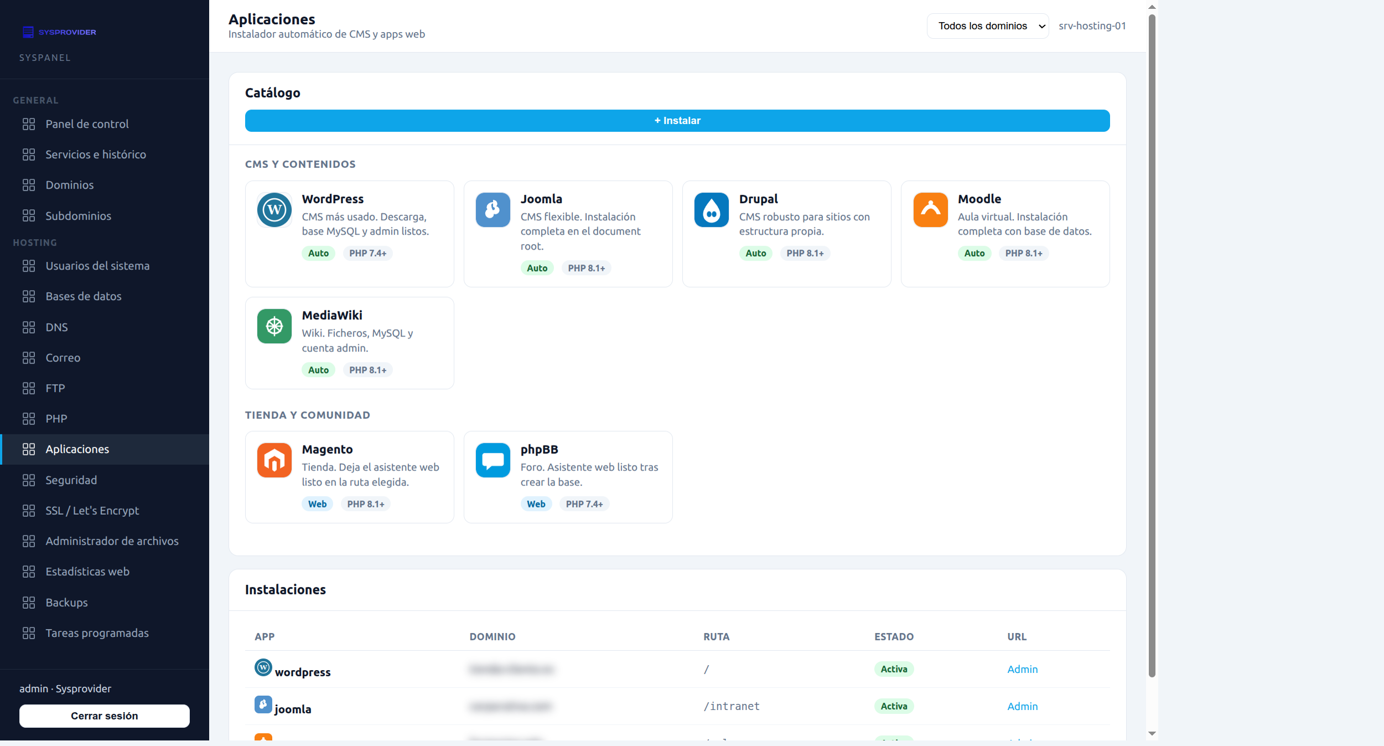This screenshot has height=746, width=1384.
Task: Click the grid icon beside Aplicaciones
Action: click(x=29, y=449)
